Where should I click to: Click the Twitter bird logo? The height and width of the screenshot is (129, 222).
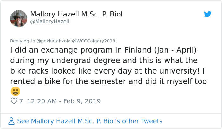pyautogui.click(x=208, y=14)
